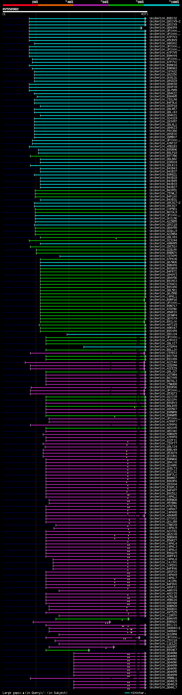
Task: View hit UniRef100_Q0ILM6
Action: click(x=163, y=219)
